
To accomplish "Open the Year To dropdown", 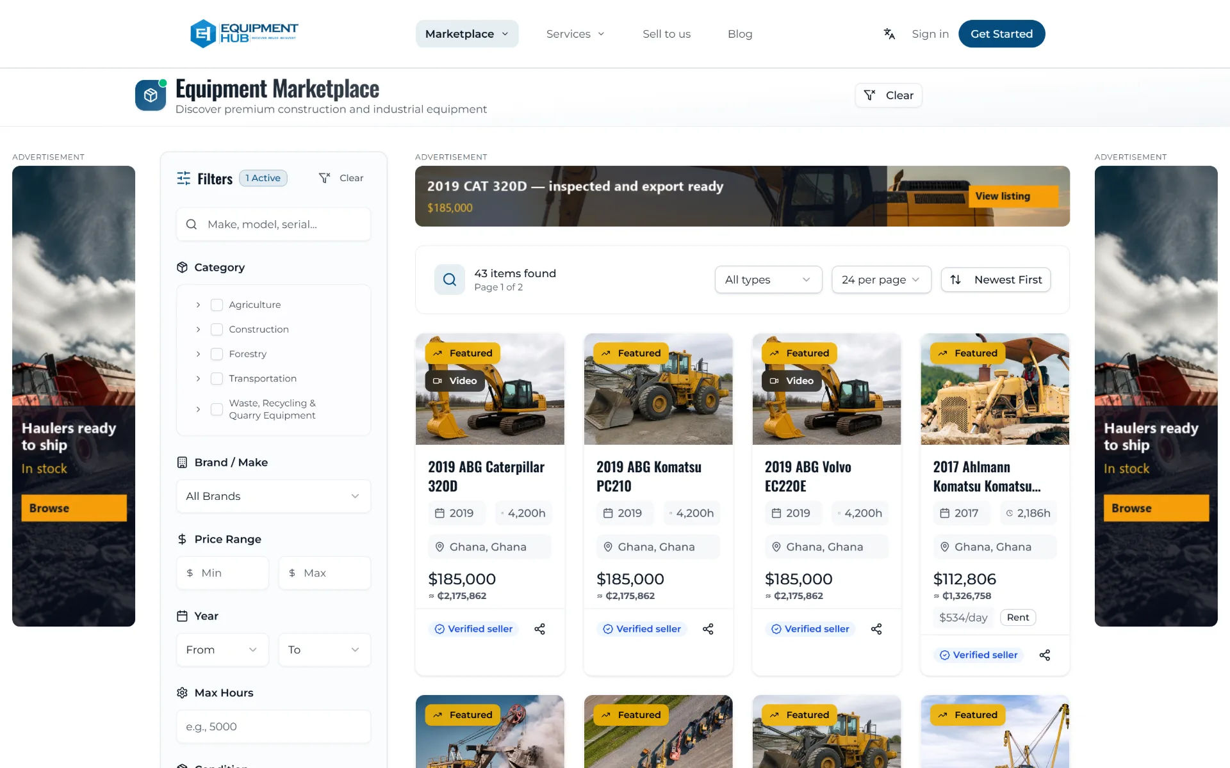I will pyautogui.click(x=324, y=650).
